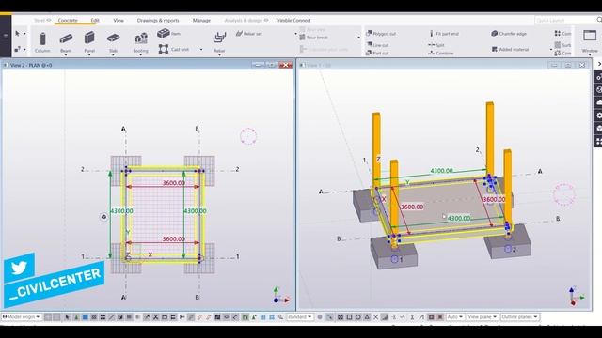The height and width of the screenshot is (338, 602).
Task: Open the gear icon in the right side pane
Action: (x=598, y=115)
